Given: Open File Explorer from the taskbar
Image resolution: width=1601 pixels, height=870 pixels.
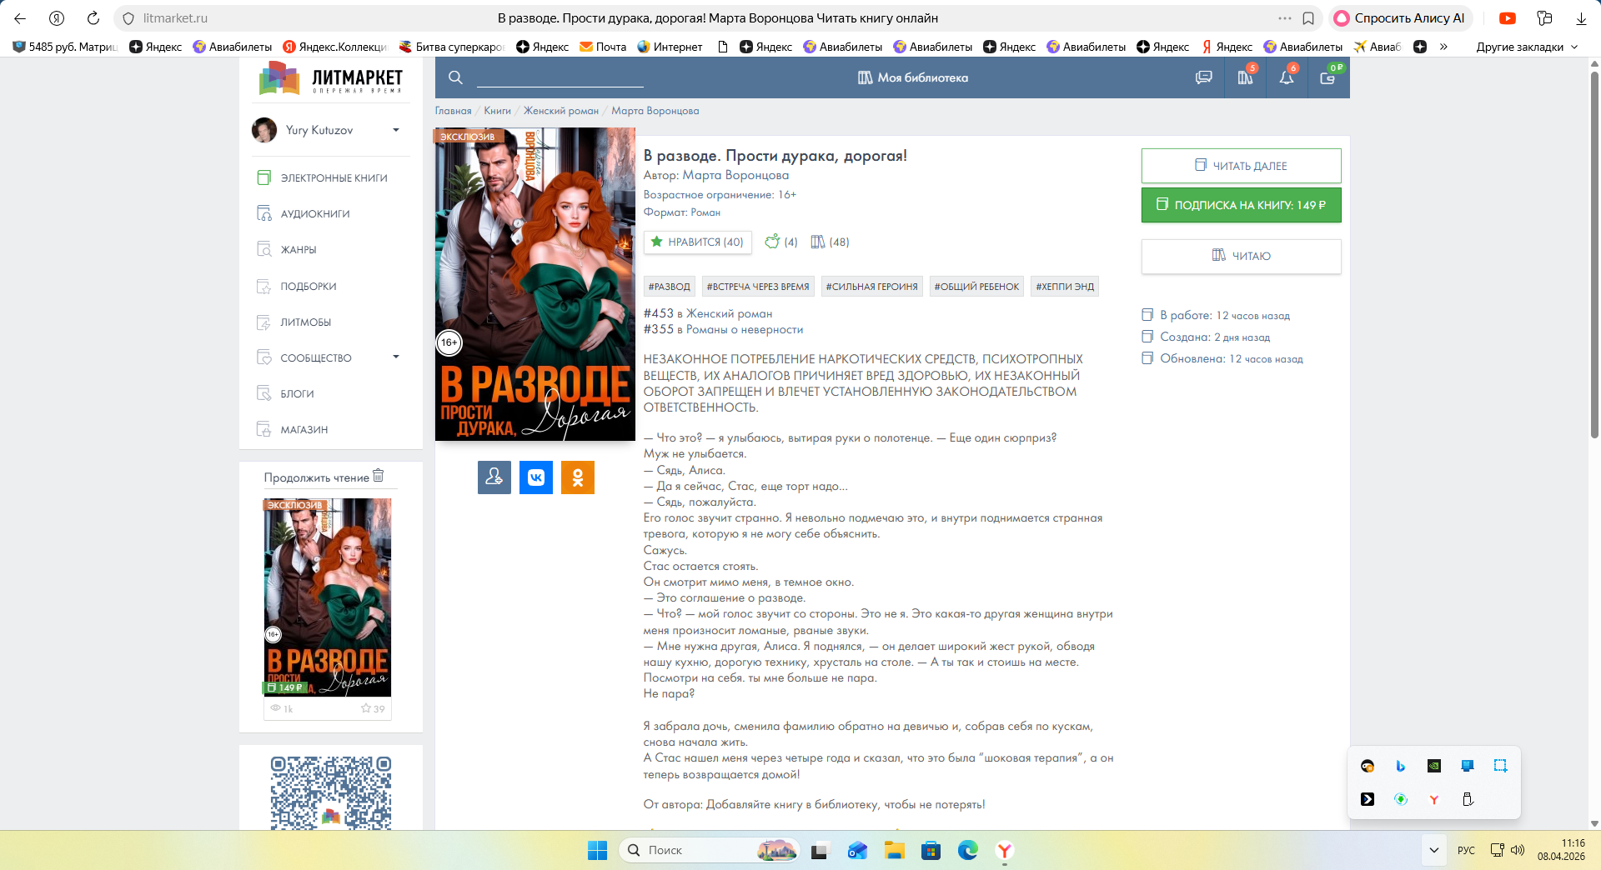Looking at the screenshot, I should click(895, 850).
